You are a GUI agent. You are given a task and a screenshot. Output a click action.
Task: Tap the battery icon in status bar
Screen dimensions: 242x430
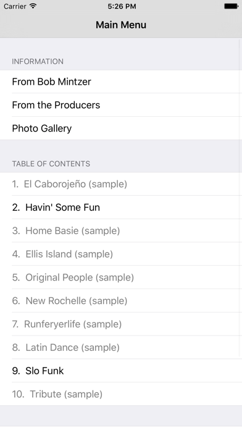[x=232, y=6]
